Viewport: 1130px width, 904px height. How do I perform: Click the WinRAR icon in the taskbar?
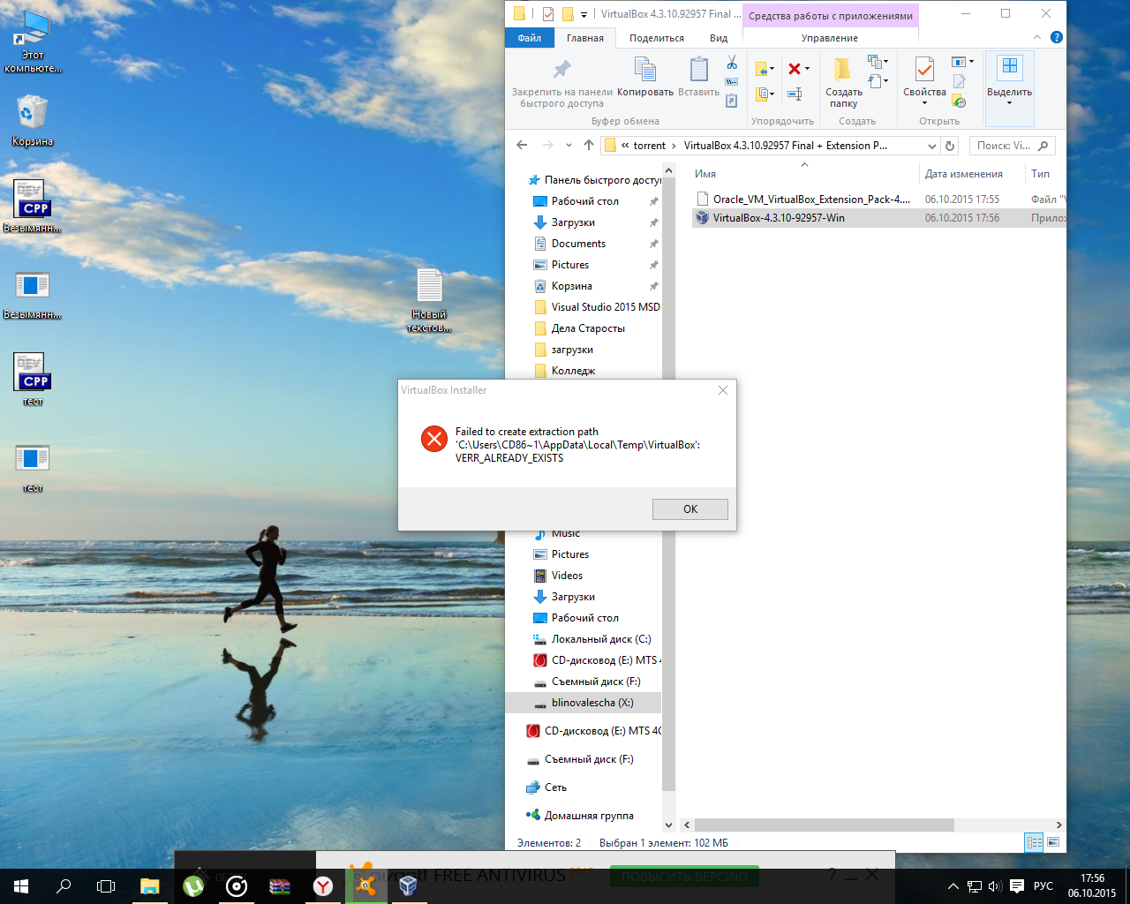(280, 885)
